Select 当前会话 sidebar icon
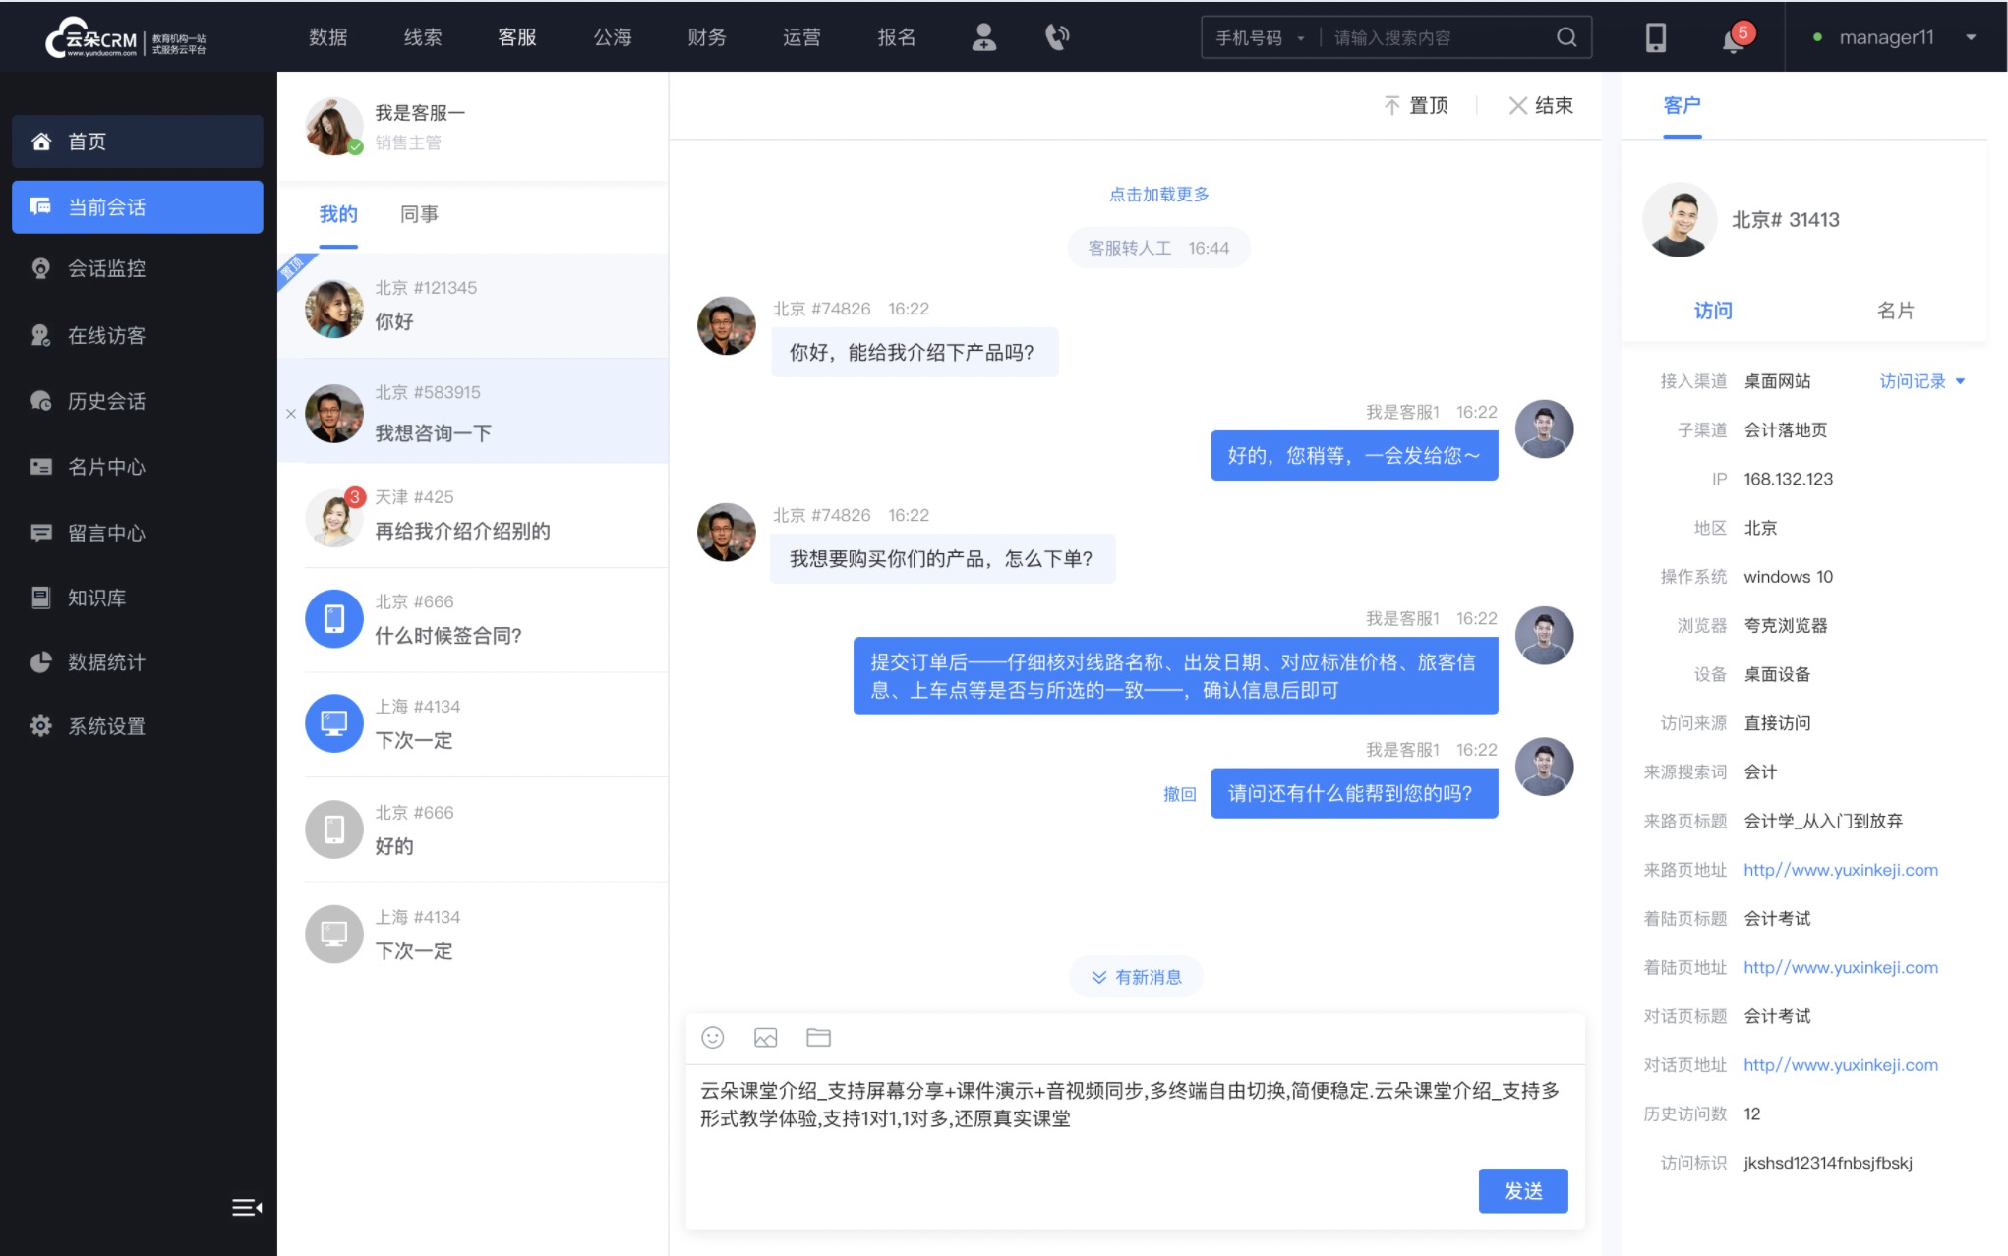2008x1256 pixels. pos(39,205)
